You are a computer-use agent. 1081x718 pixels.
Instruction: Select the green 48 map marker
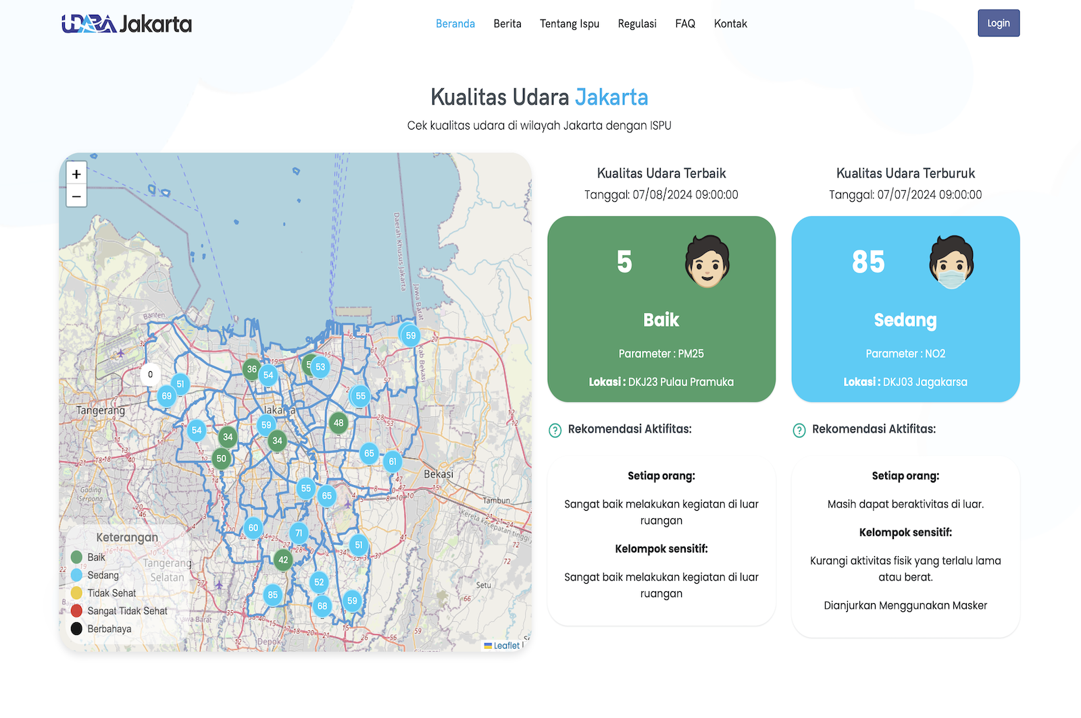pyautogui.click(x=338, y=423)
